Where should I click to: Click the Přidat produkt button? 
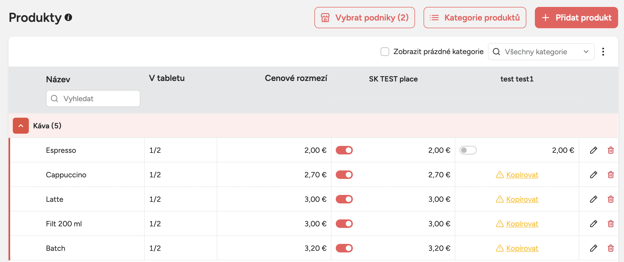tap(576, 18)
